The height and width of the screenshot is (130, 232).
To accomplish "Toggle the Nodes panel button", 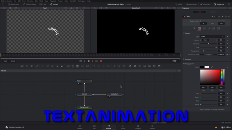I will tap(54, 4).
